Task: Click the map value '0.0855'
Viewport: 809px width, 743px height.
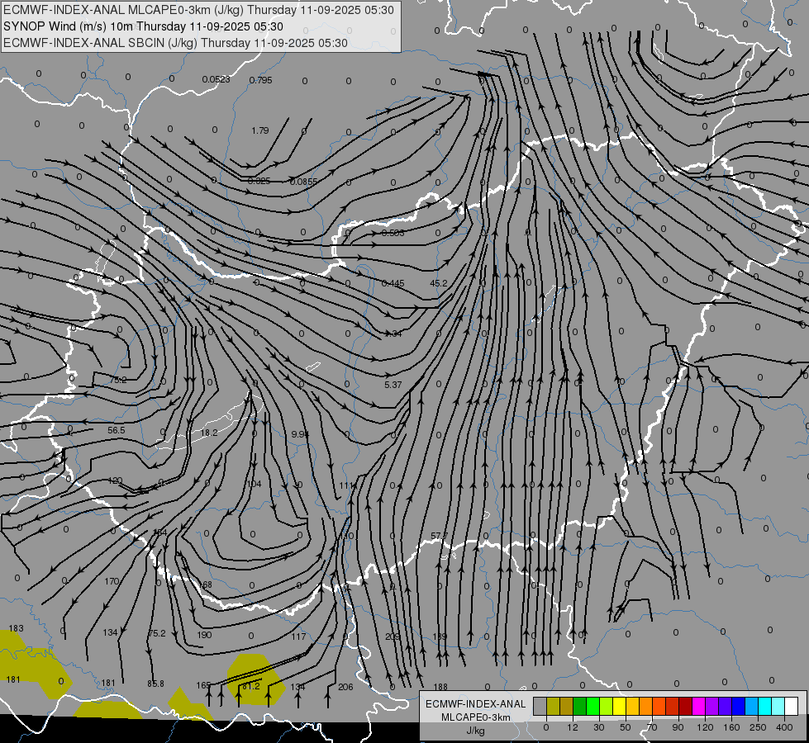Action: coord(304,182)
